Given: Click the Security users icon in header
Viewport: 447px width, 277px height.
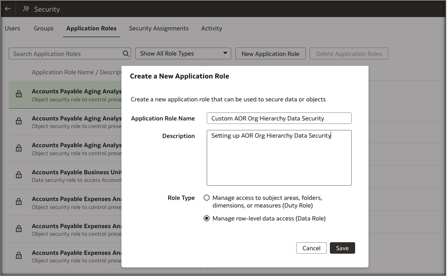Looking at the screenshot, I should (26, 9).
